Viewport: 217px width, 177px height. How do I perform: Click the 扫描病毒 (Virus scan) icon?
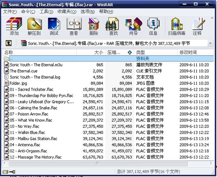[176, 26]
